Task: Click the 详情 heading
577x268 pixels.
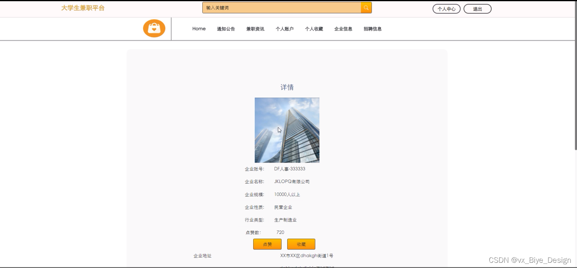Action: pos(287,87)
